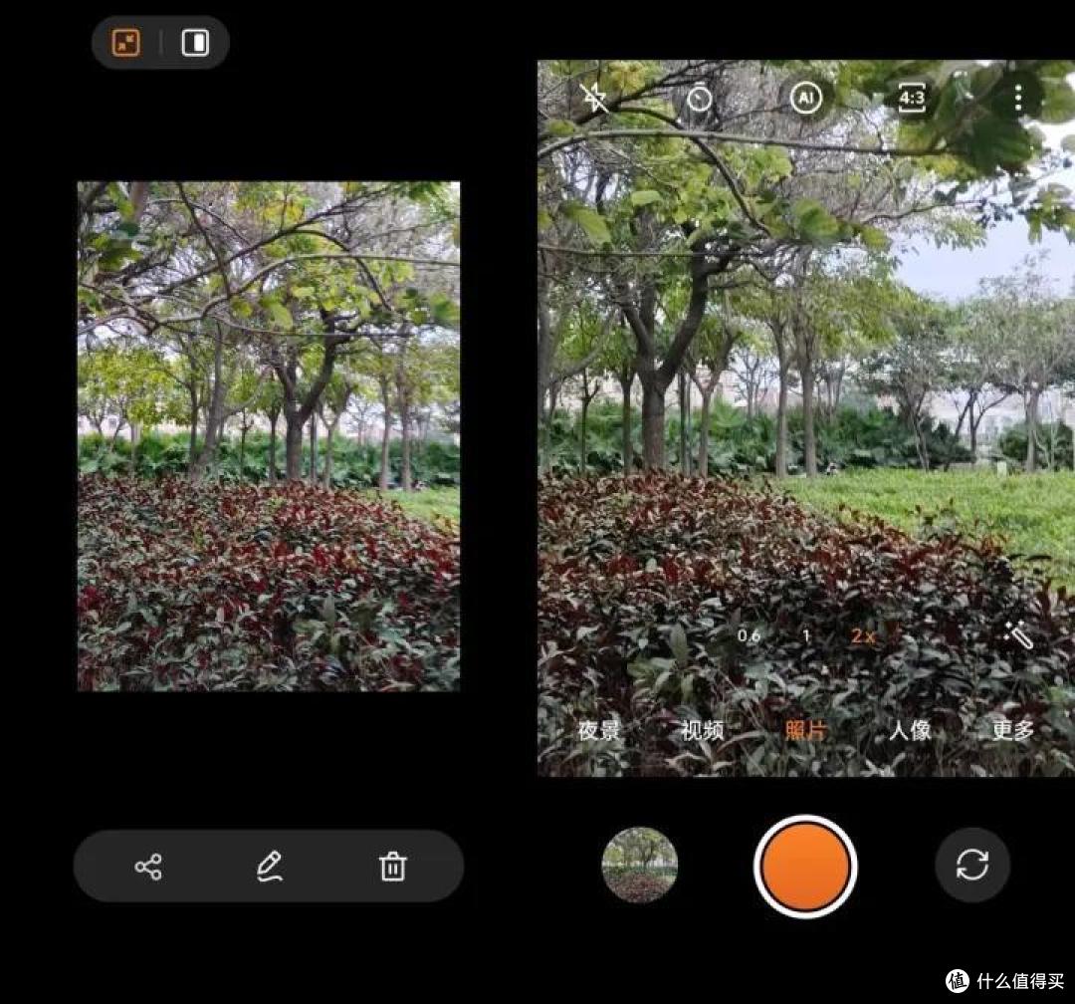1075x1004 pixels.
Task: Share the previewed photo
Action: 148,867
